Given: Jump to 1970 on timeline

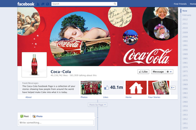Looking at the screenshot, I should (185, 80).
